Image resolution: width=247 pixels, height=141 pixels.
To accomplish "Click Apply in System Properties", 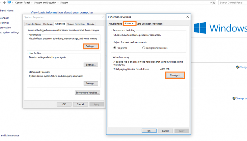I will (x=97, y=104).
